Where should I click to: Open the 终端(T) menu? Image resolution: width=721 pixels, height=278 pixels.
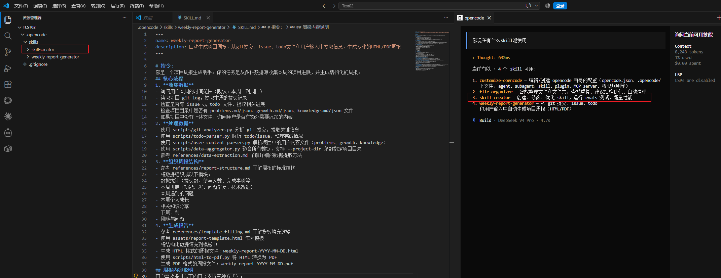tap(137, 6)
